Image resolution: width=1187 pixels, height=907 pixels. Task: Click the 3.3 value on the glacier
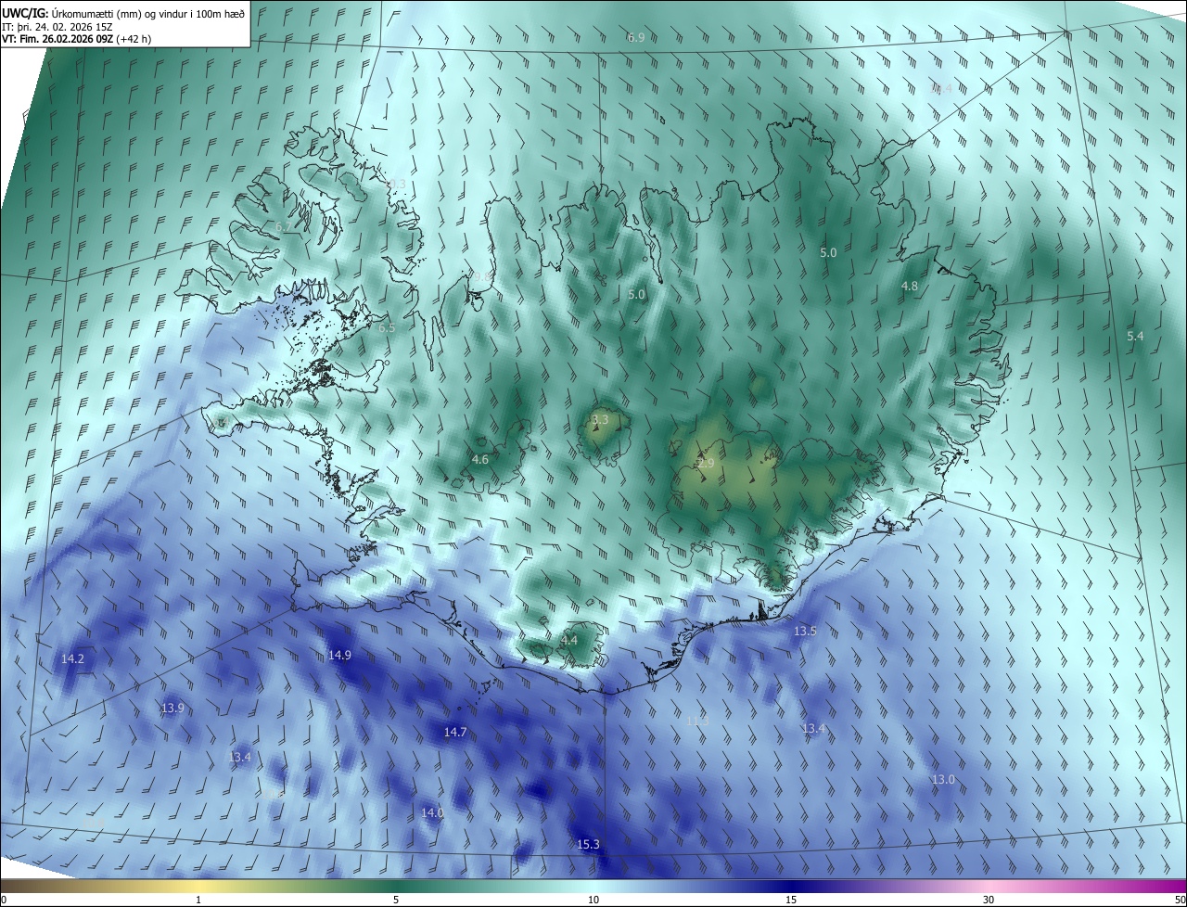click(600, 420)
